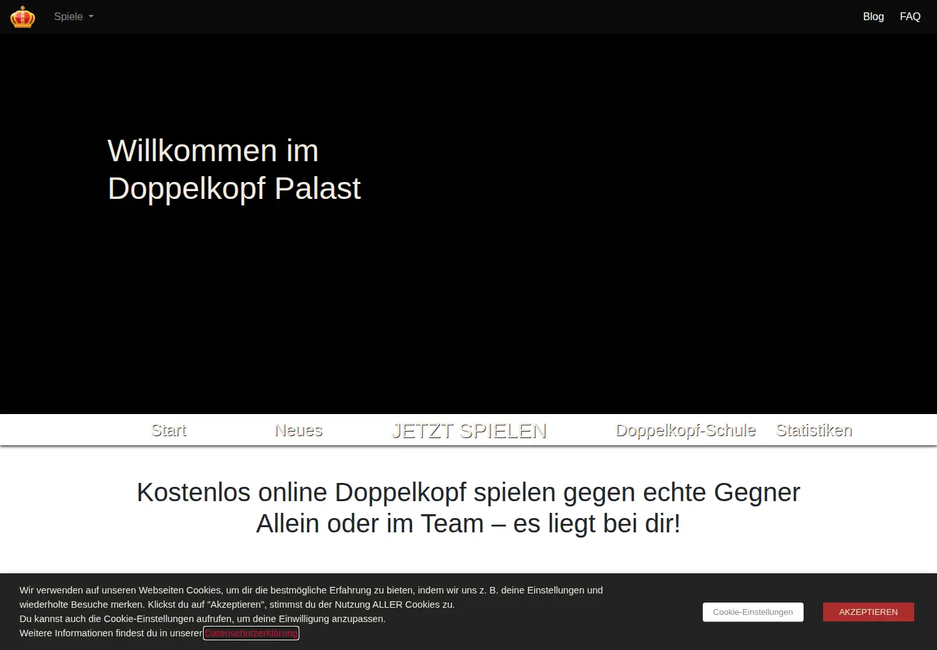Image resolution: width=937 pixels, height=650 pixels.
Task: Open the Blog link
Action: pos(873,17)
